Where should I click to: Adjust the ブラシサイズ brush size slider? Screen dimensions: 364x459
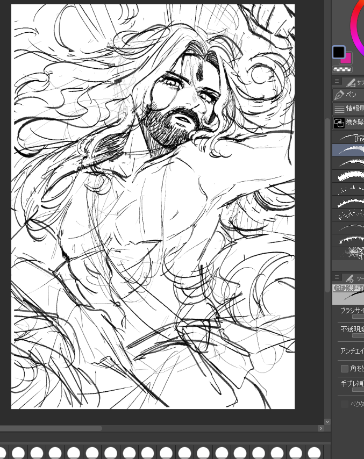[358, 317]
